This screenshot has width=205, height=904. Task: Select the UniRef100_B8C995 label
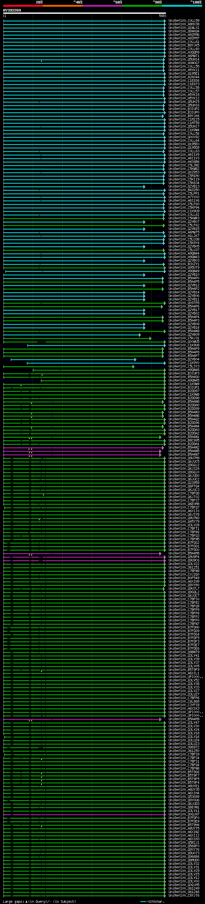click(184, 440)
